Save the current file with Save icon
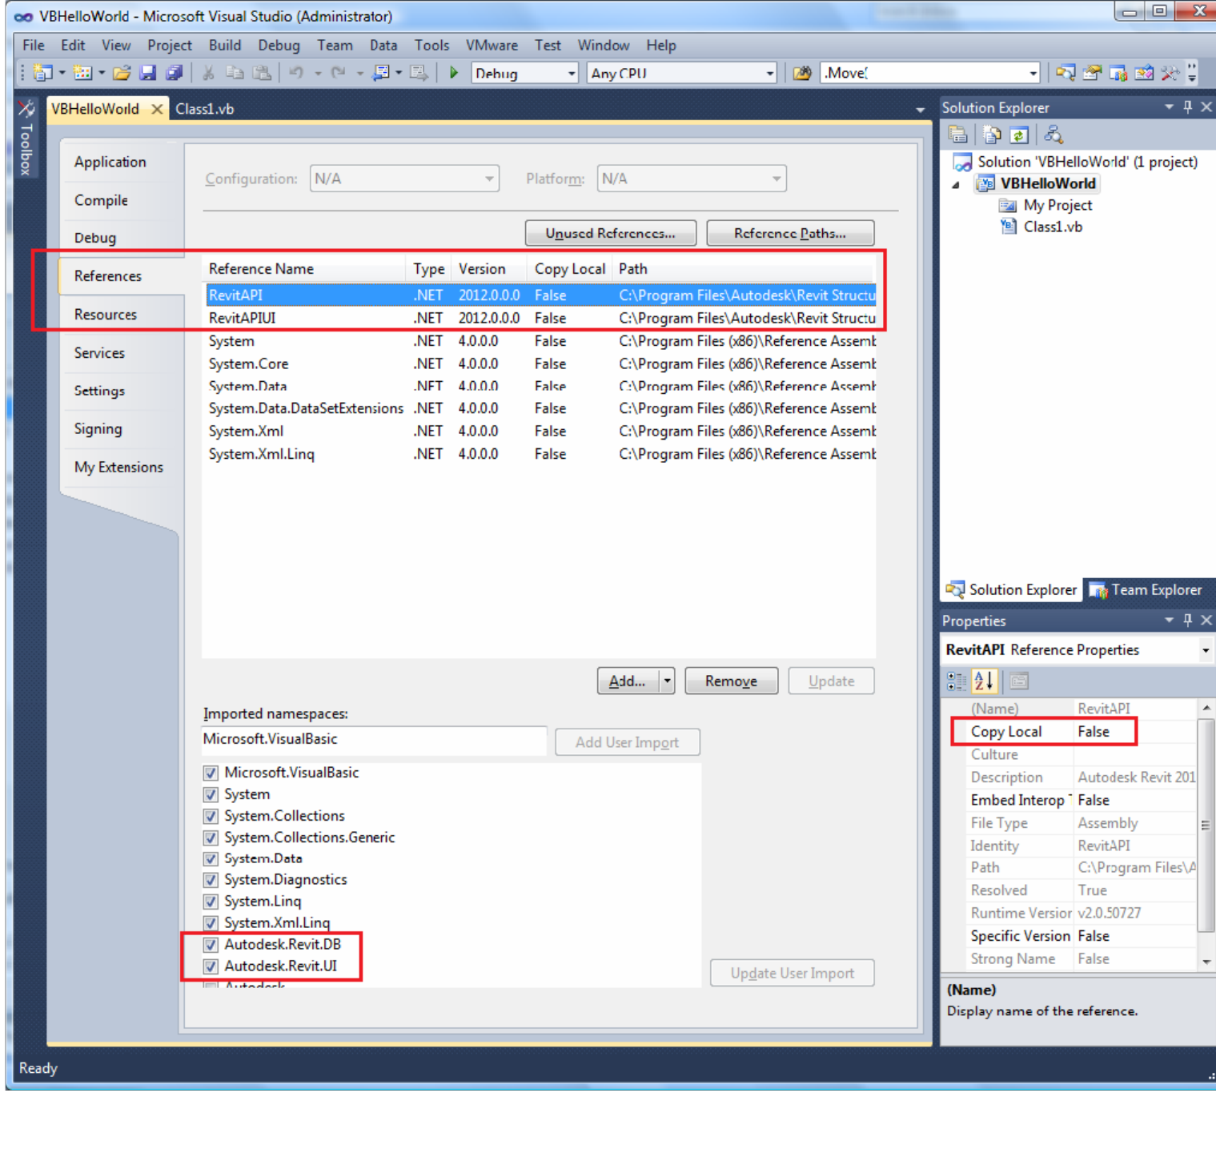Image resolution: width=1216 pixels, height=1161 pixels. coord(147,73)
